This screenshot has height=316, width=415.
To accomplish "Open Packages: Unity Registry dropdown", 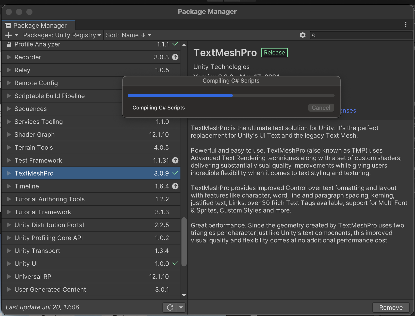I will click(62, 35).
